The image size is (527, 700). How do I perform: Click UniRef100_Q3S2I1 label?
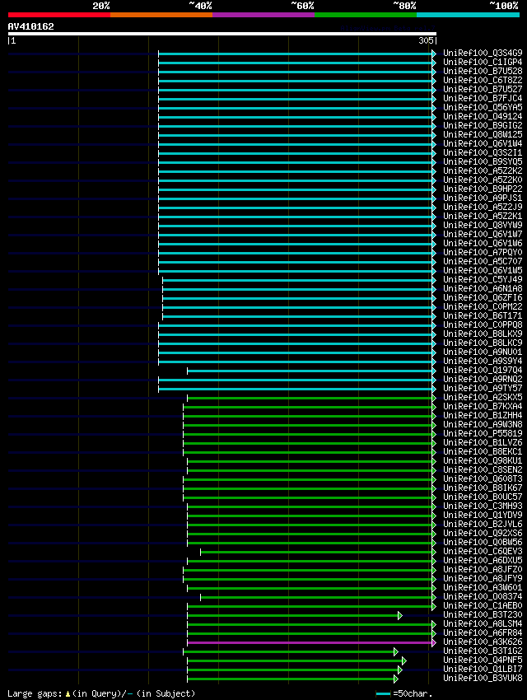point(483,152)
